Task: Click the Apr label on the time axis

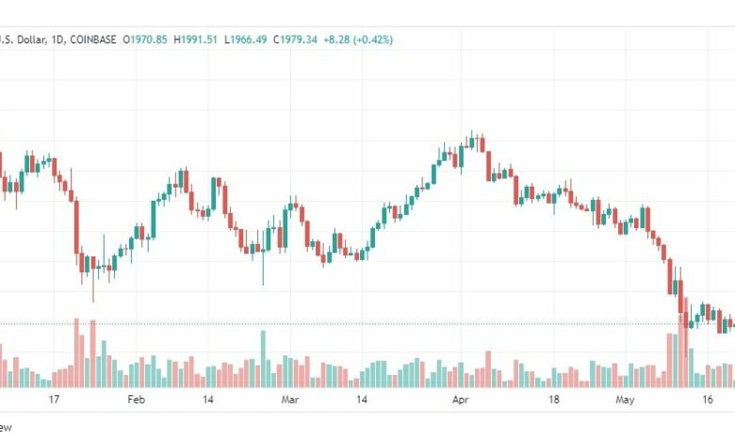Action: point(460,400)
